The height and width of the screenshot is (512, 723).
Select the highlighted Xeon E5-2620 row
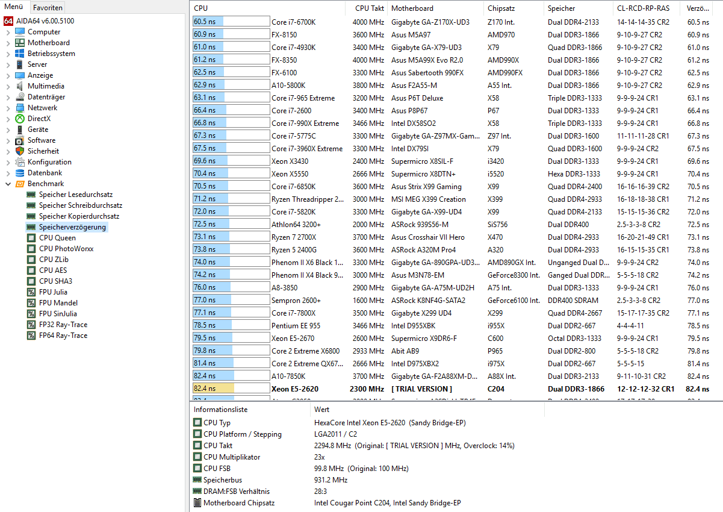coord(456,389)
